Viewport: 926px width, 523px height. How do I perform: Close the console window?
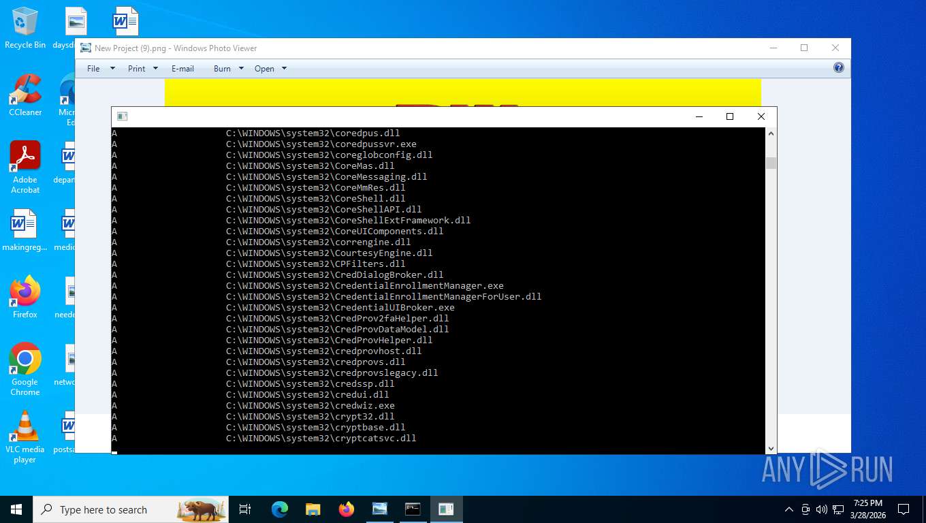[x=761, y=116]
